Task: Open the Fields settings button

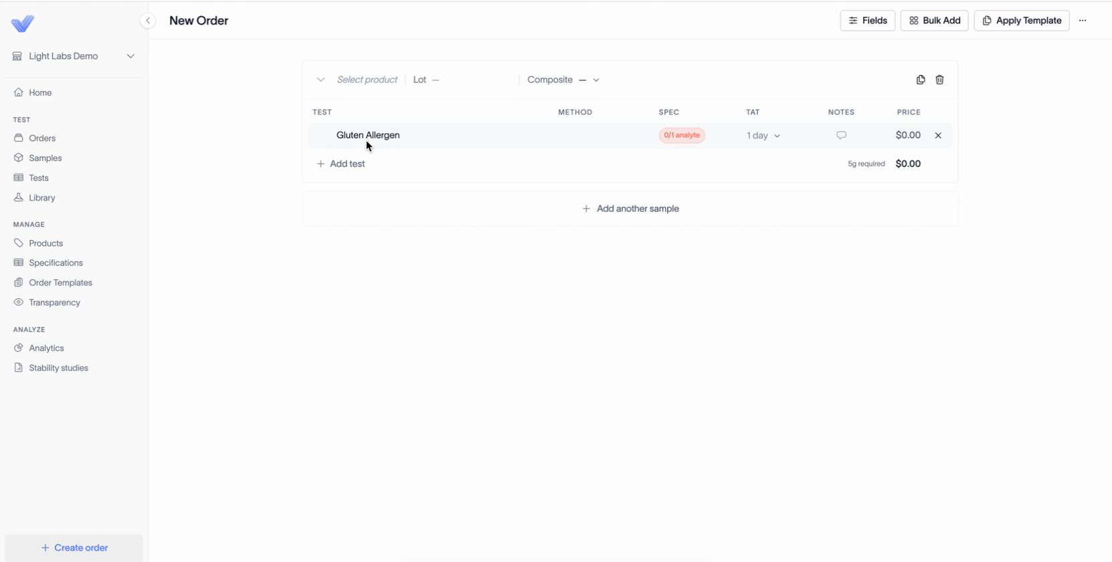Action: pos(868,21)
